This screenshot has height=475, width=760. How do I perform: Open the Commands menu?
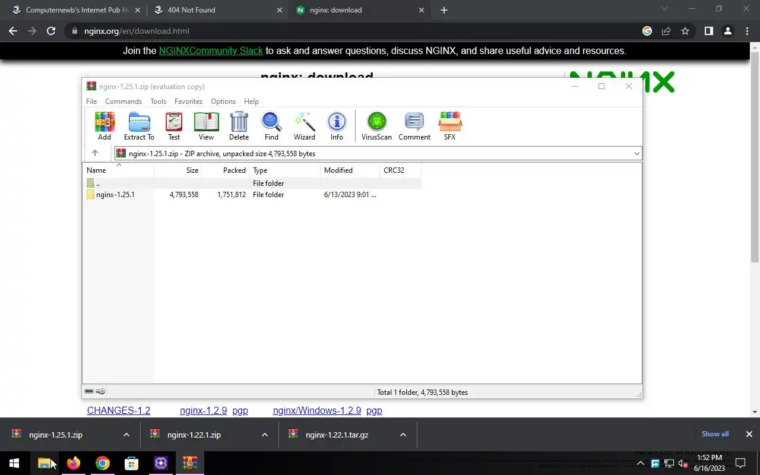[123, 102]
